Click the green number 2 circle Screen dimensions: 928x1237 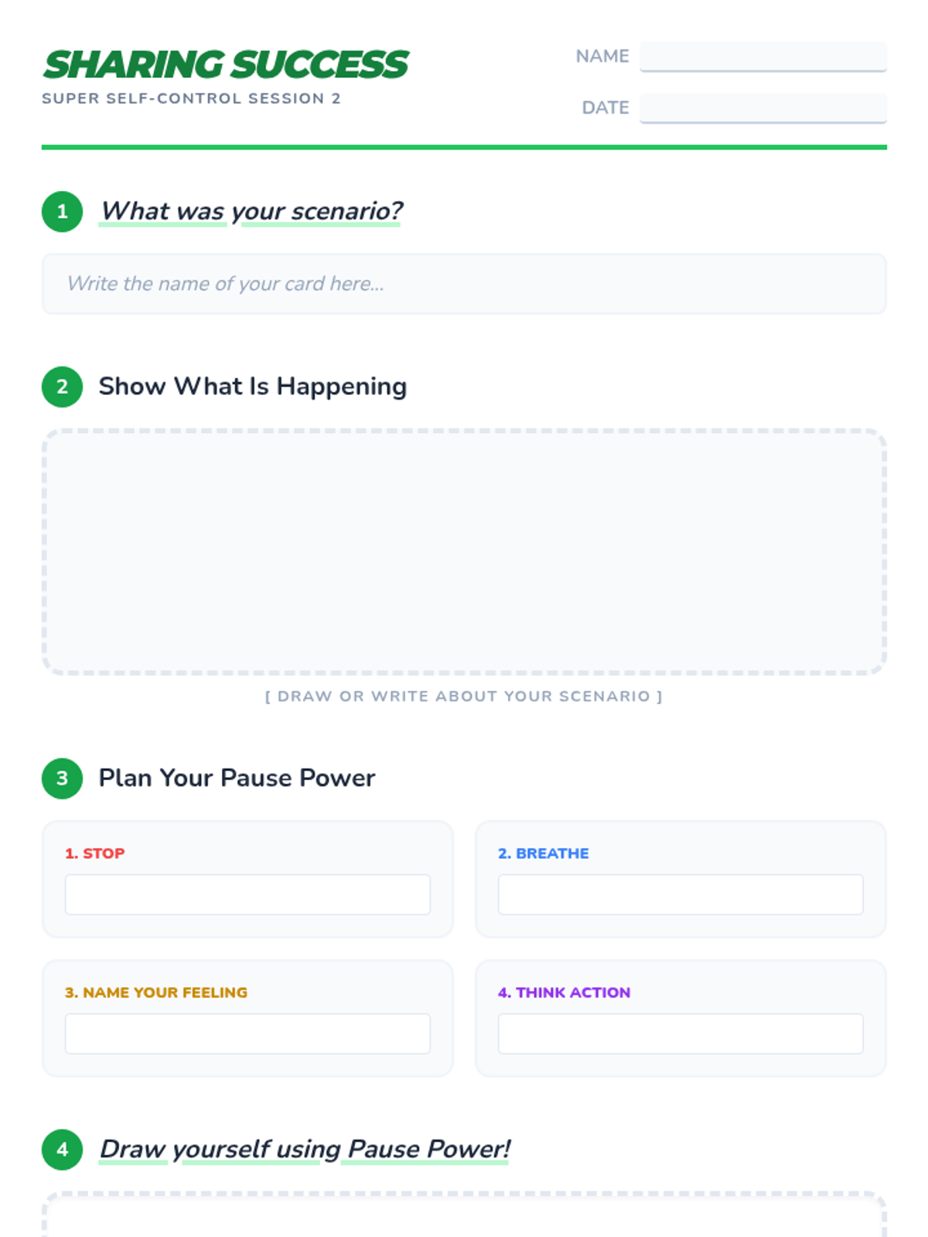[63, 387]
